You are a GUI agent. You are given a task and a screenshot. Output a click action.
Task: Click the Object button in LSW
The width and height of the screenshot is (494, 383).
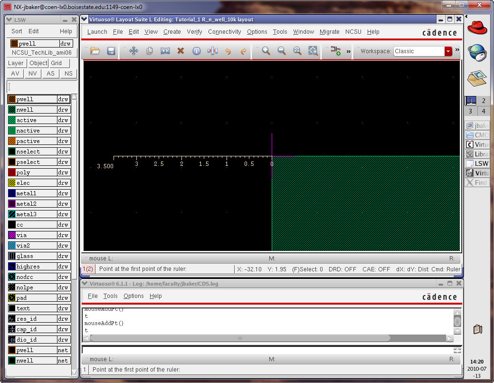tap(38, 63)
